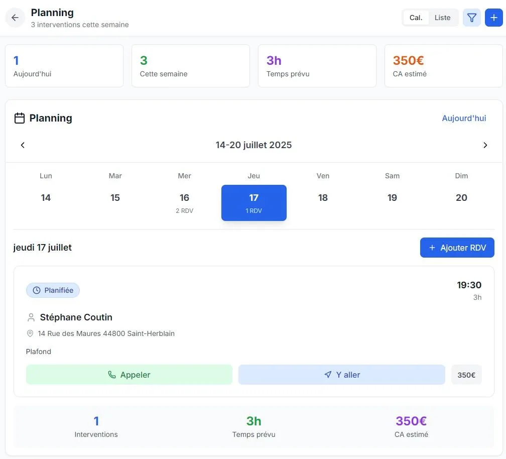506x459 pixels.
Task: Click the calendar icon beside Planning heading
Action: (x=20, y=118)
